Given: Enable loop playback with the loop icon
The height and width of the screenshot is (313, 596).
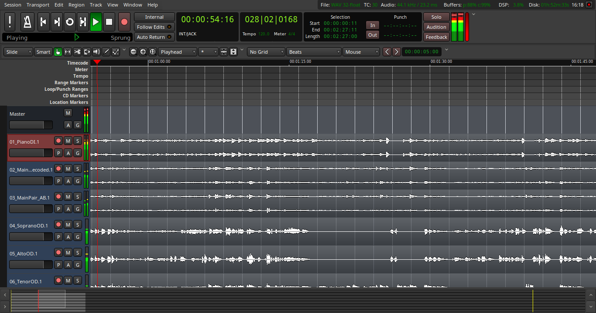Looking at the screenshot, I should pyautogui.click(x=69, y=21).
